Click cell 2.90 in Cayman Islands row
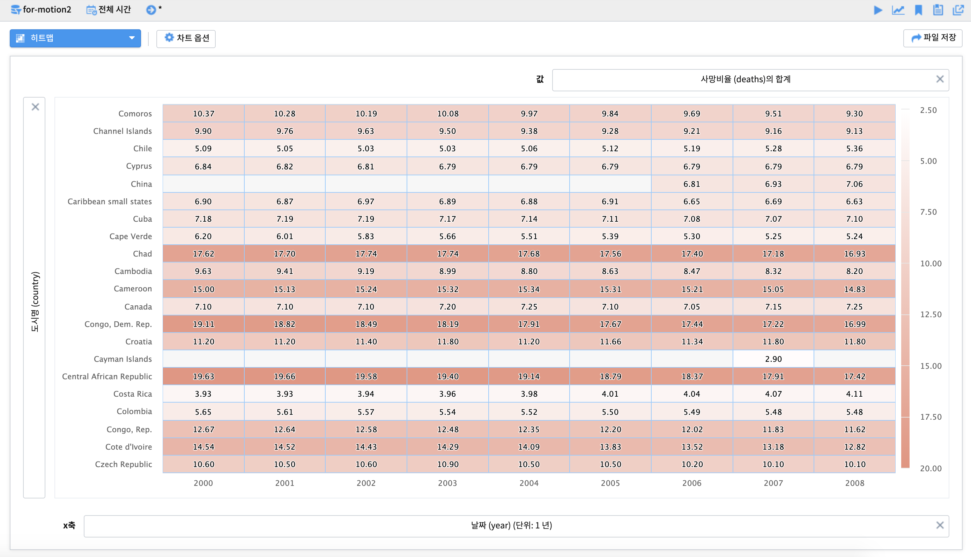Image resolution: width=971 pixels, height=557 pixels. pyautogui.click(x=773, y=359)
